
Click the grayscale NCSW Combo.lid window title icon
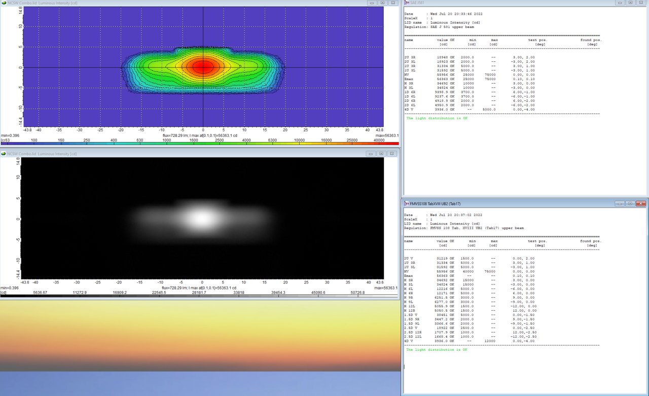(3, 153)
